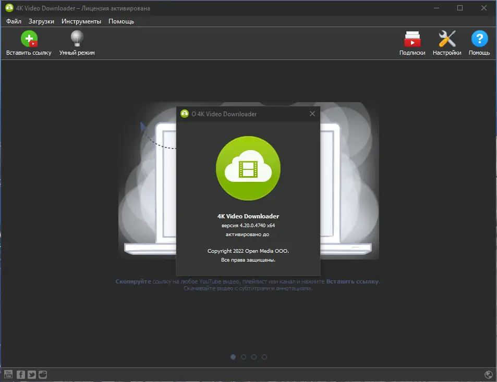
Task: Open the Файл menu
Action: pos(13,21)
